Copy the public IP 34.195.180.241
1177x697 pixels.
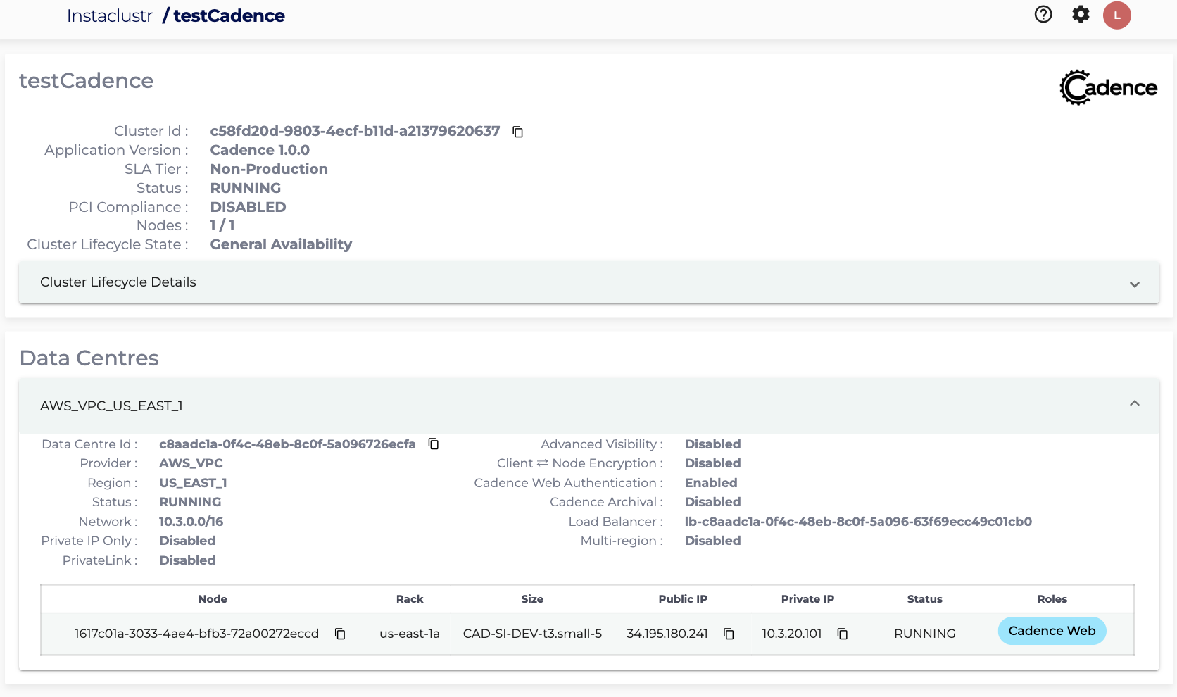tap(729, 634)
